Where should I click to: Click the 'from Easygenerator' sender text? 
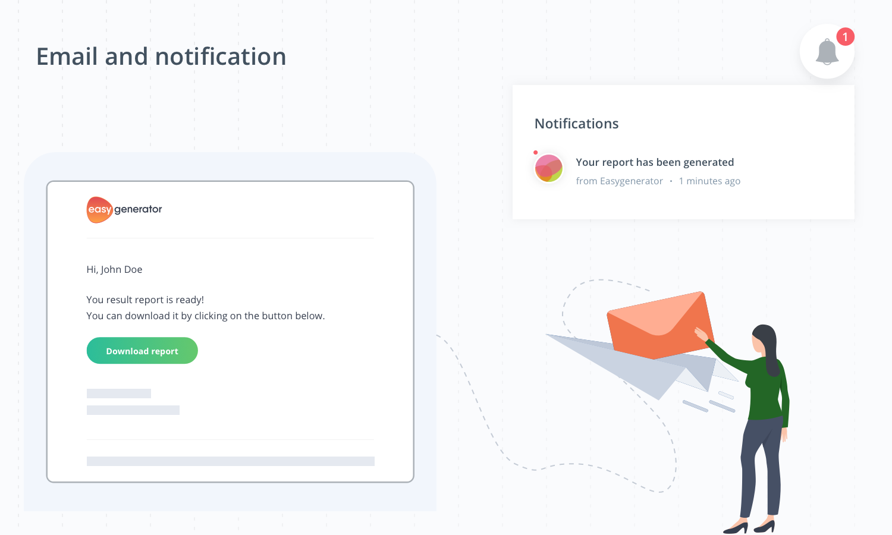coord(619,181)
